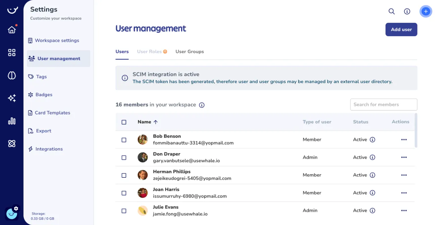Switch to the User Roles tab
This screenshot has height=225, width=439.
point(149,52)
